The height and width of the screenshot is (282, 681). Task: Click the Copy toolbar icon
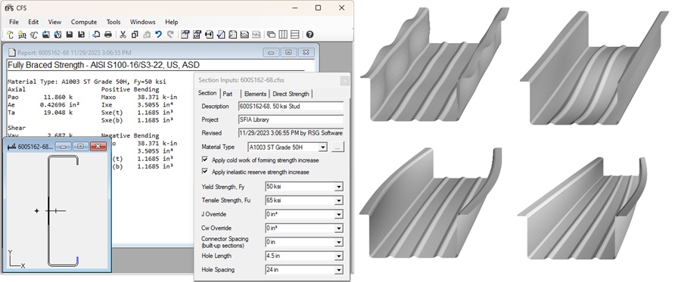tap(135, 35)
